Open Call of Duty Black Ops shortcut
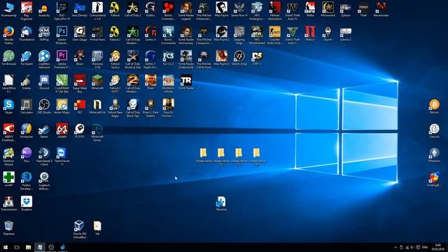Image resolution: width=448 pixels, height=252 pixels. click(132, 105)
